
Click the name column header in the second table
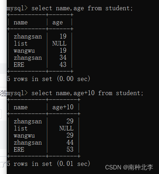point(21,108)
